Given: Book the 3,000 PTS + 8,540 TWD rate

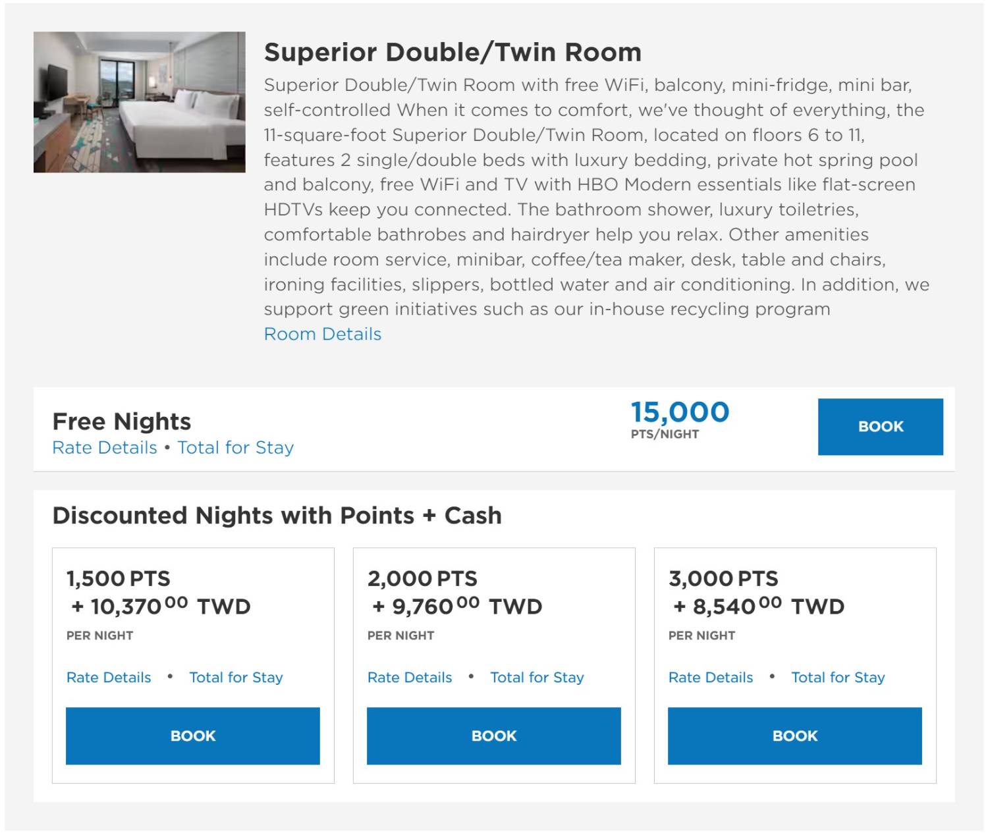Looking at the screenshot, I should pos(794,736).
